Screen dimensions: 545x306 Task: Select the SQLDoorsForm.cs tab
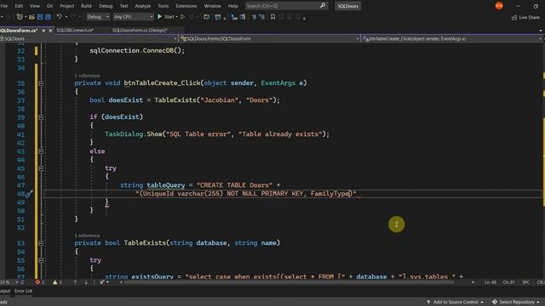(x=19, y=31)
